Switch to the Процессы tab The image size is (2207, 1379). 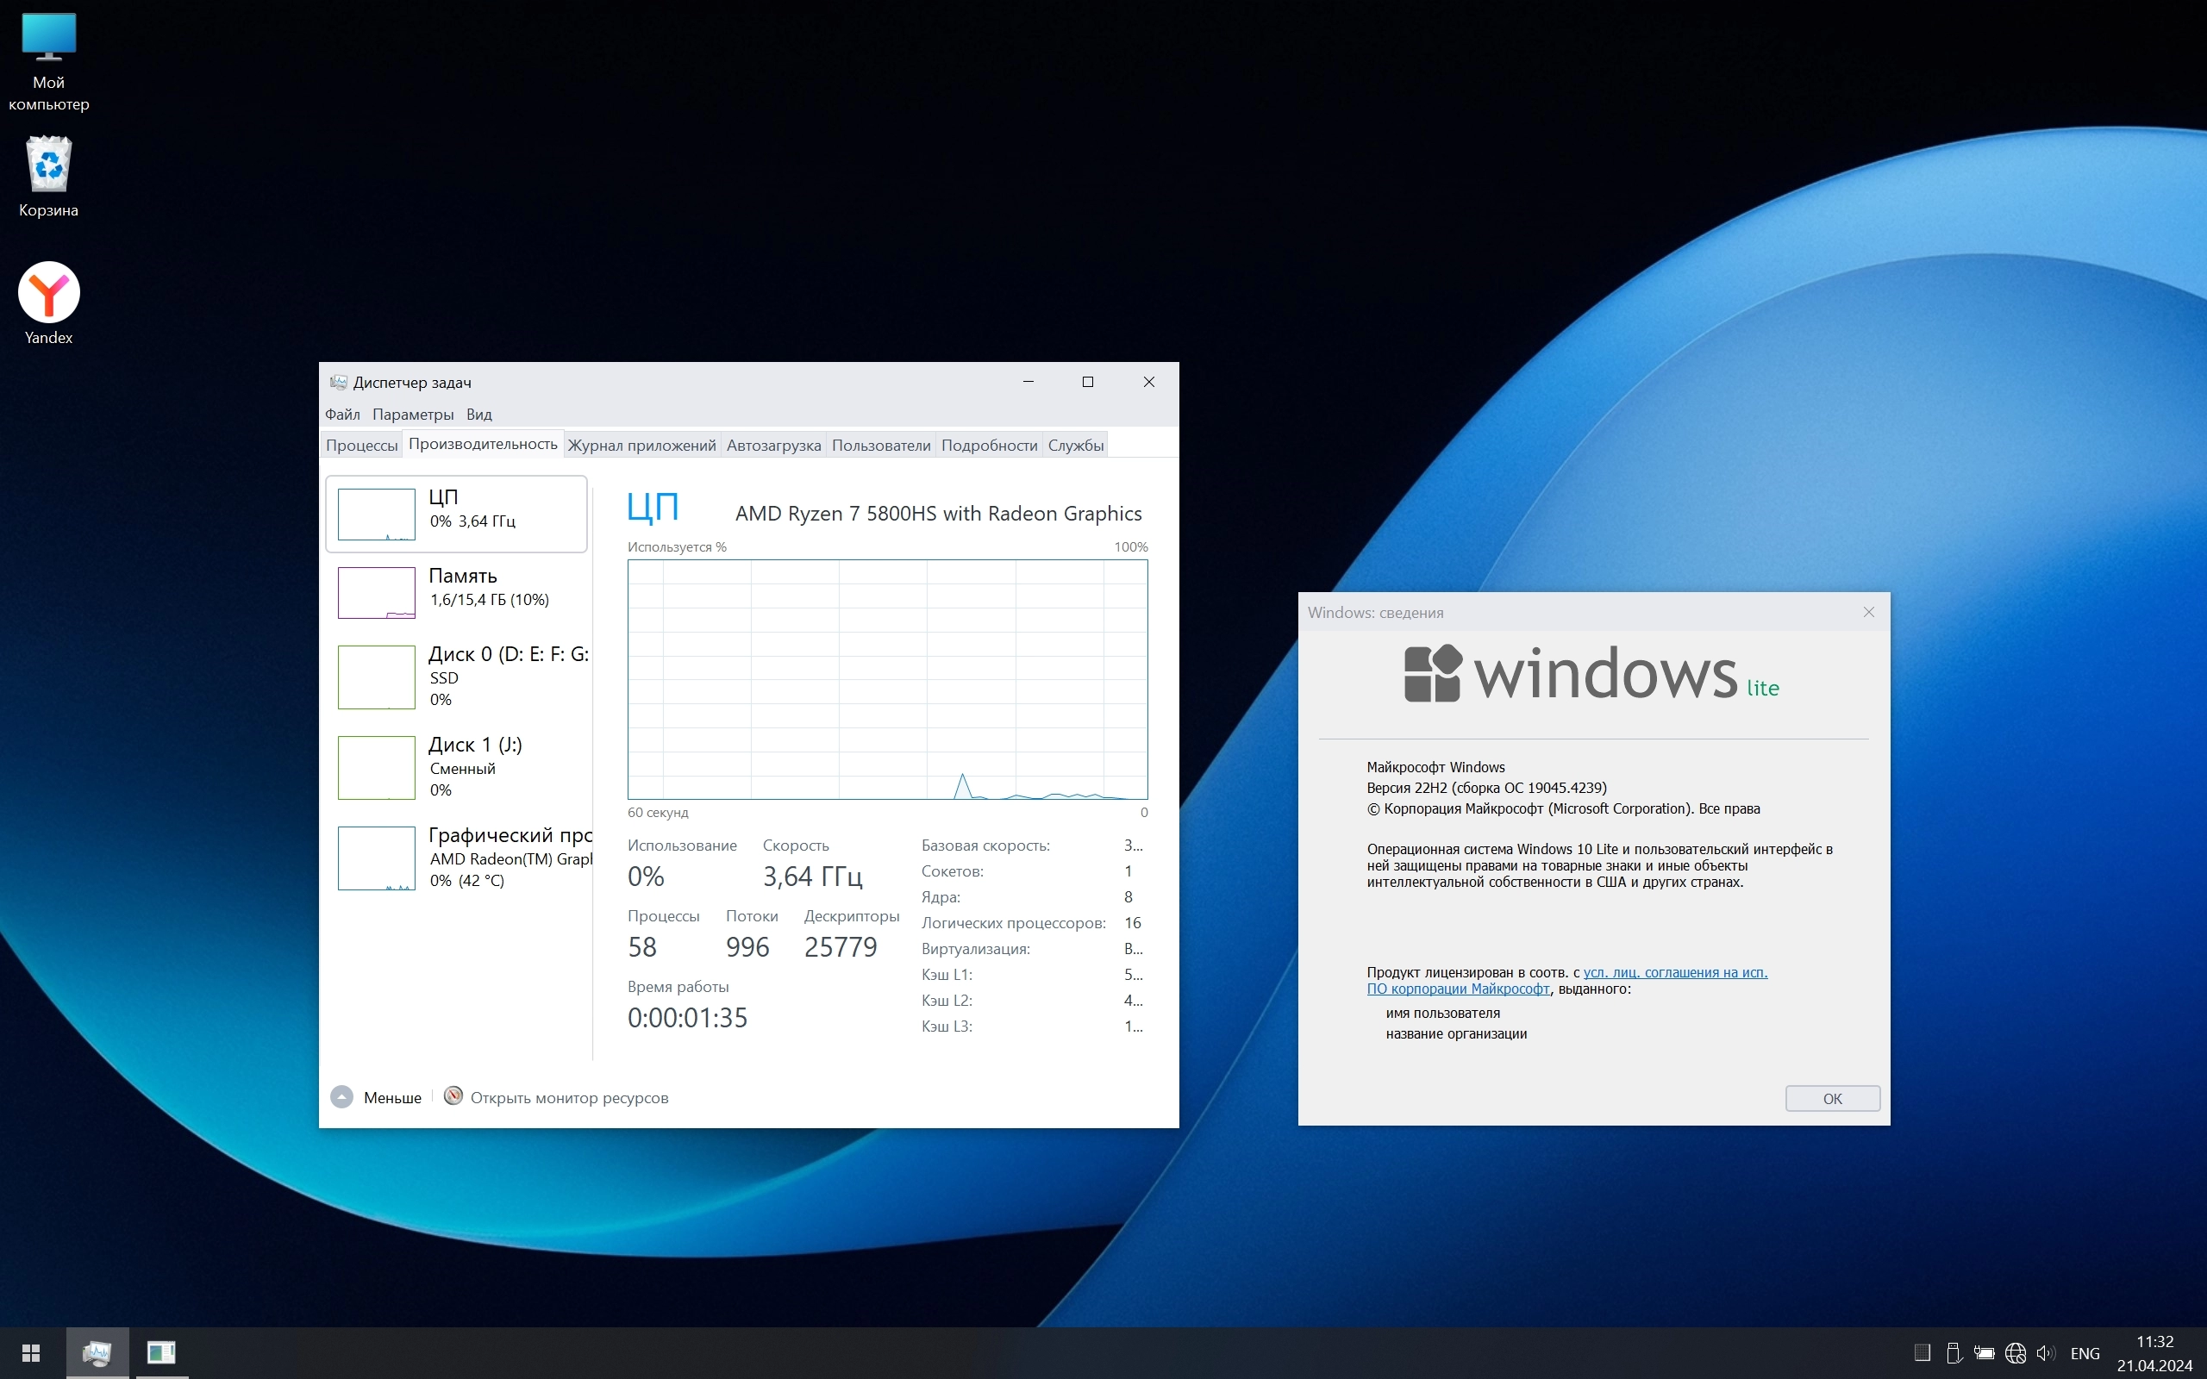pos(361,445)
